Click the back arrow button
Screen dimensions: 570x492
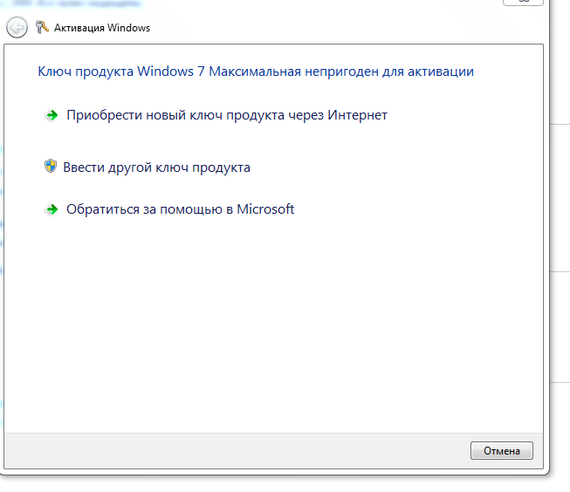click(x=17, y=28)
